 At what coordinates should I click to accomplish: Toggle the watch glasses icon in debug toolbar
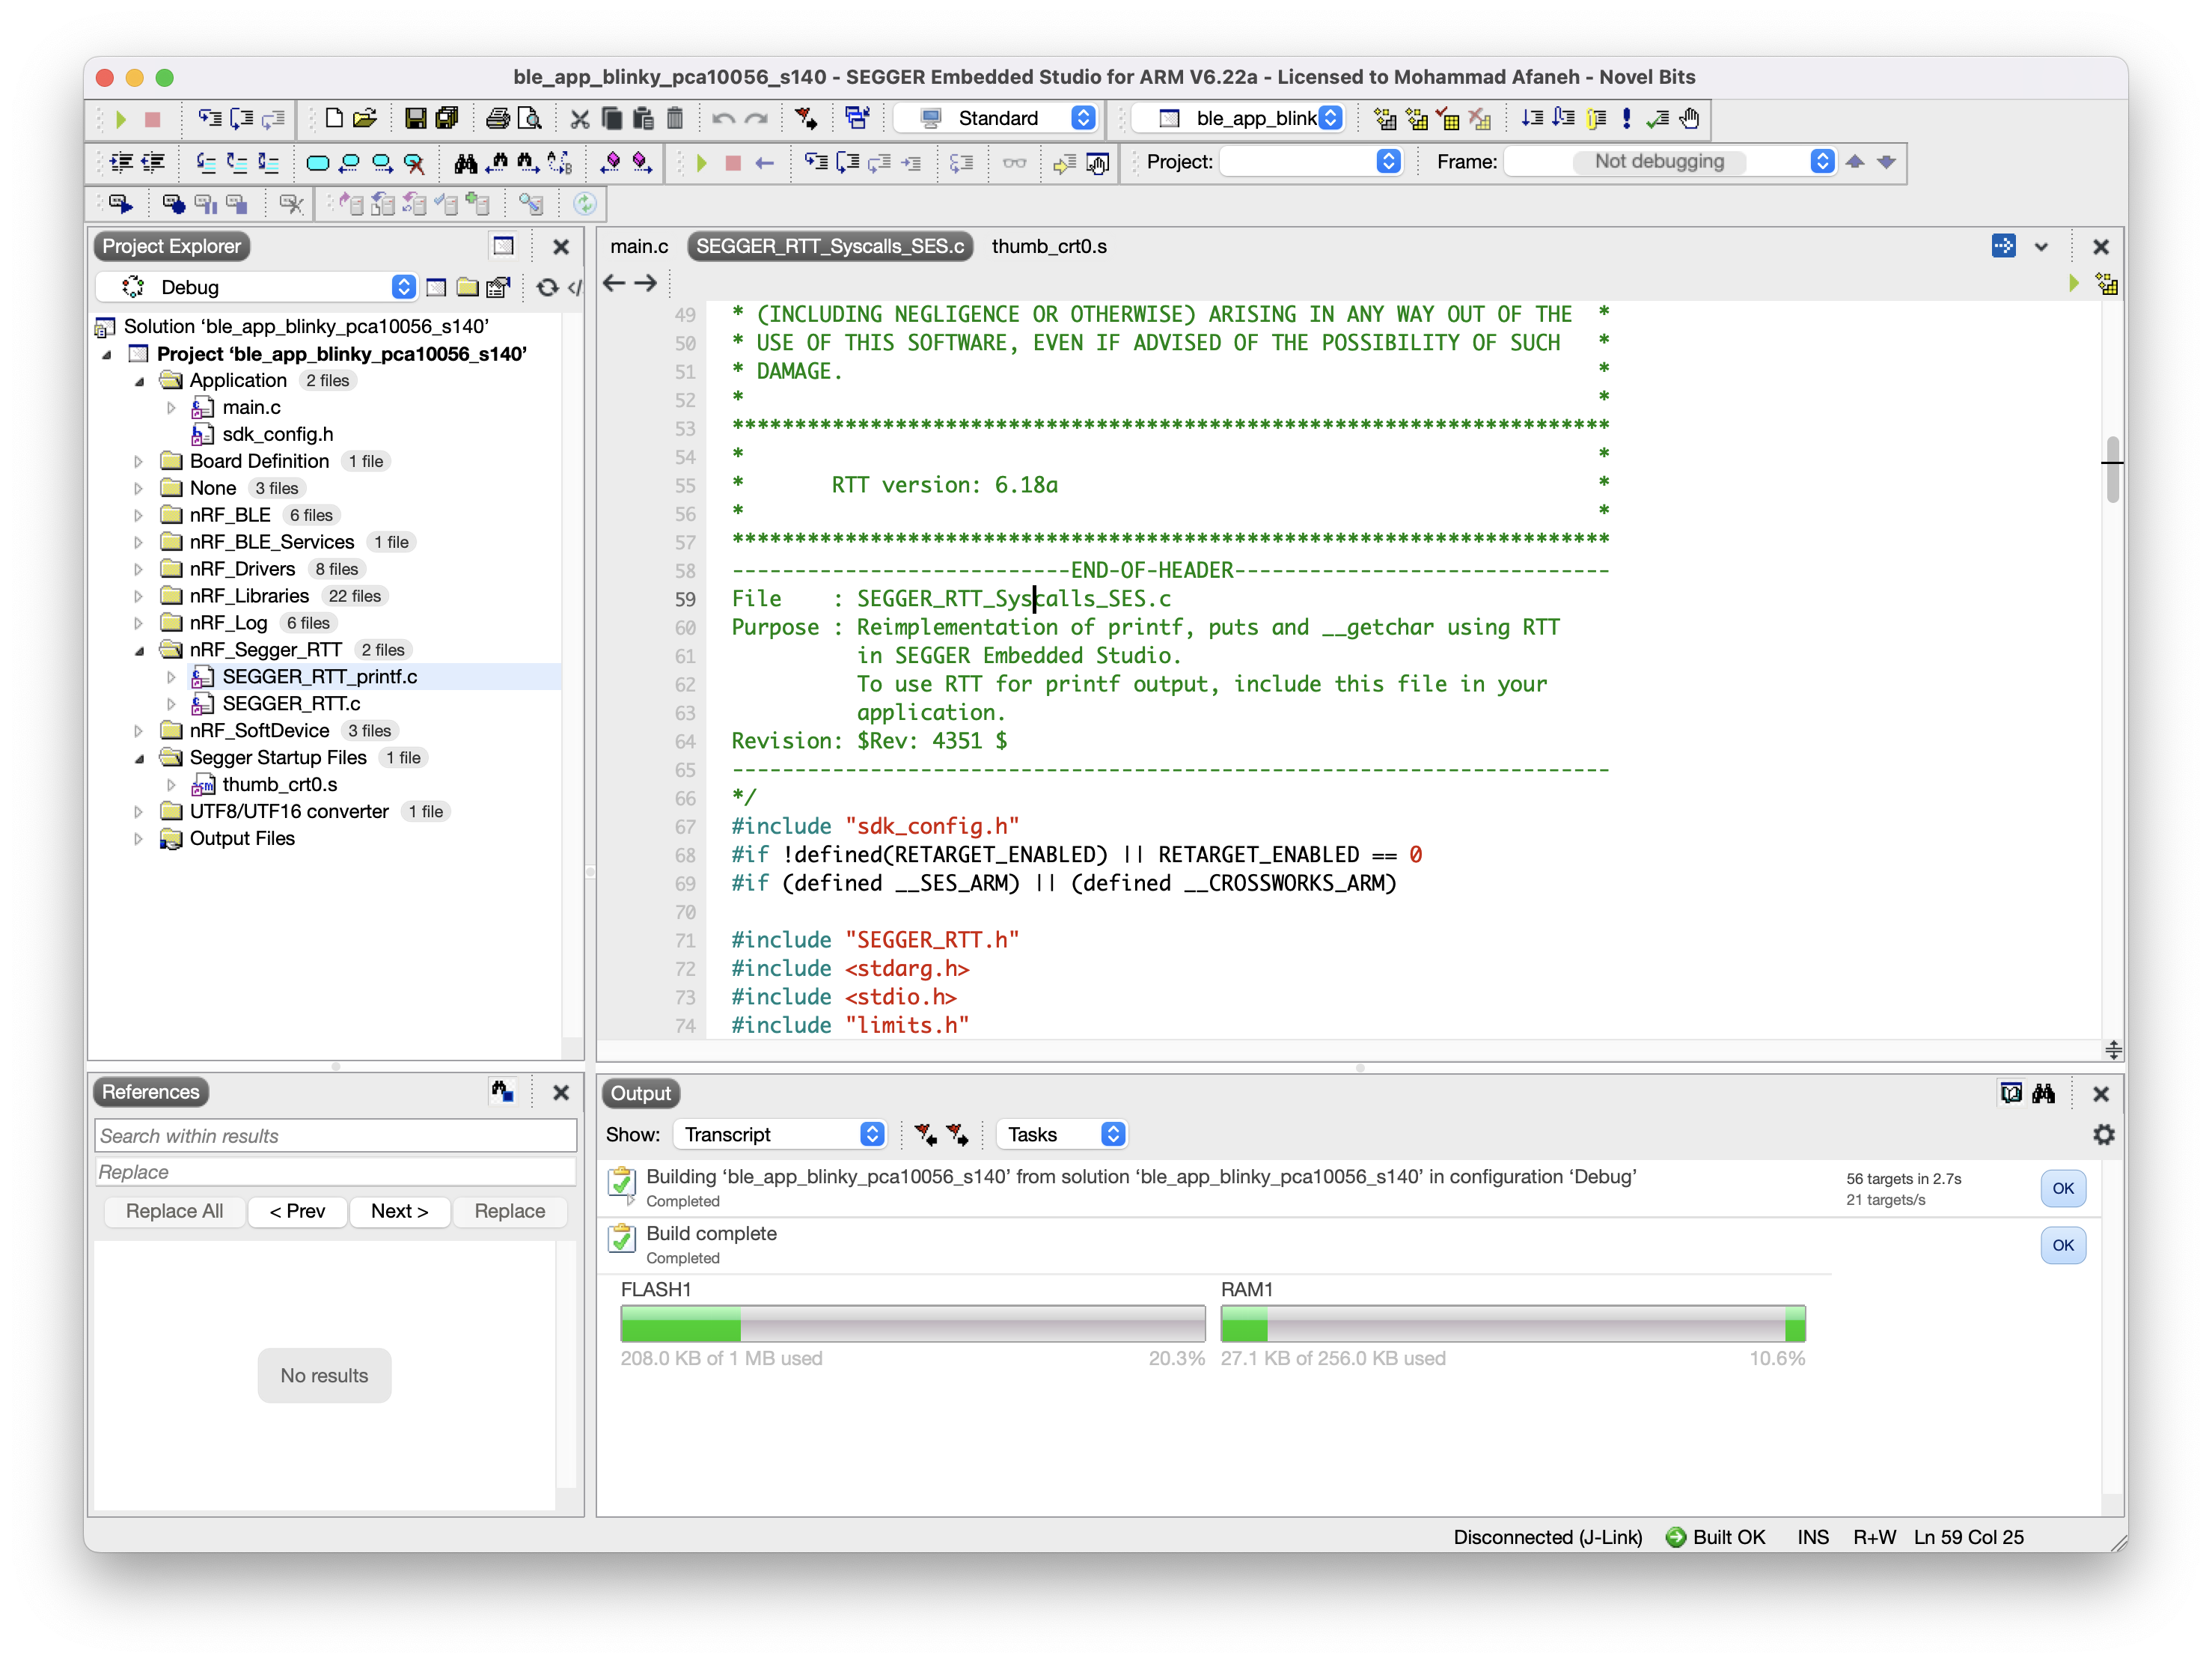tap(1014, 162)
